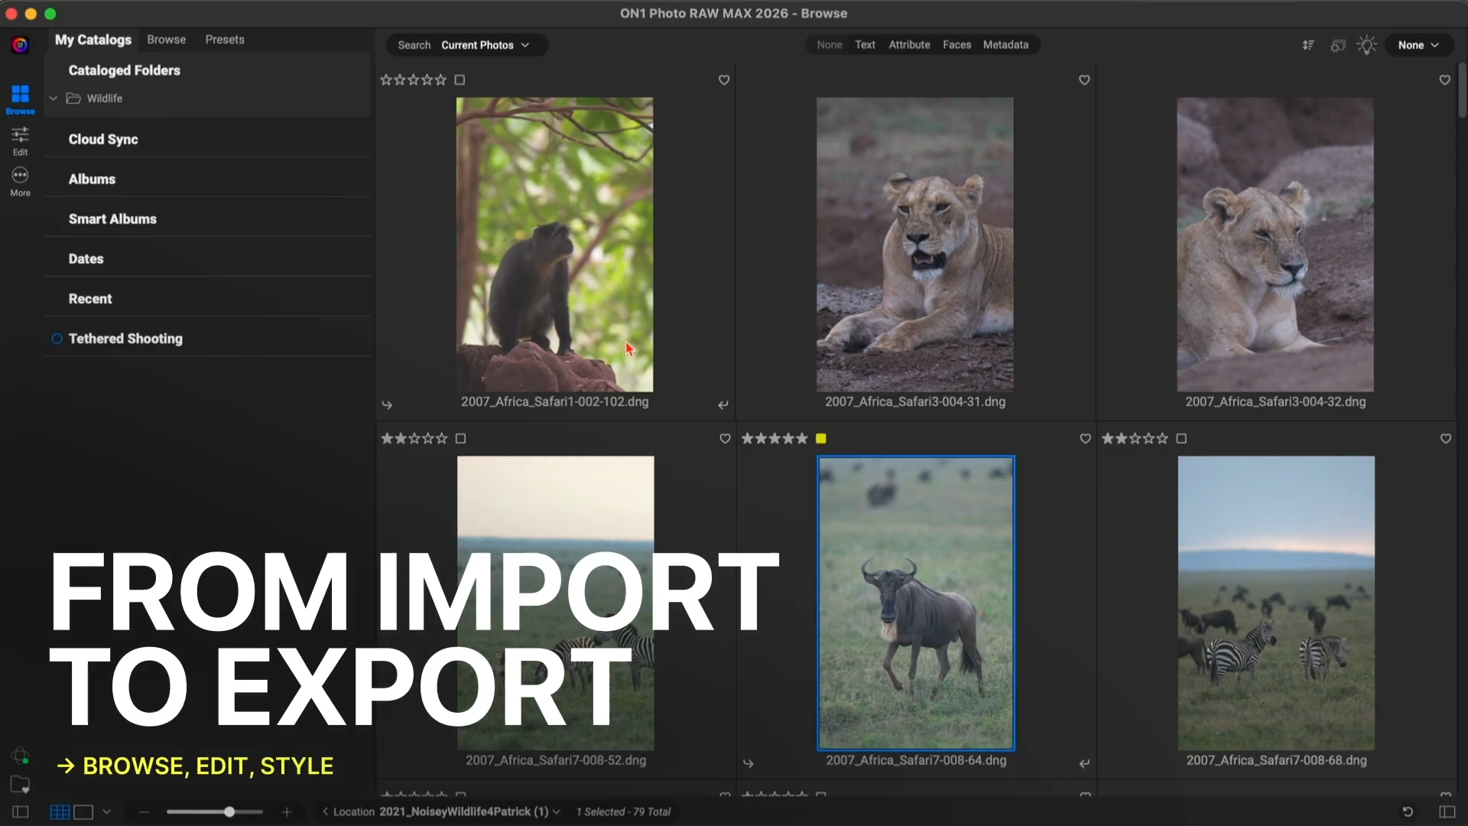Viewport: 1468px width, 826px height.
Task: Select the Attribute filter tab
Action: pyautogui.click(x=909, y=45)
